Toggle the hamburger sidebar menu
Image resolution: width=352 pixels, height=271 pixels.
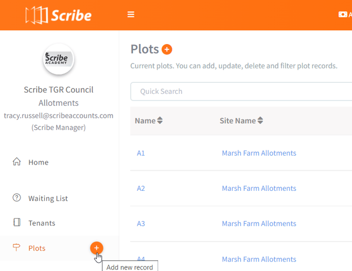(x=131, y=15)
